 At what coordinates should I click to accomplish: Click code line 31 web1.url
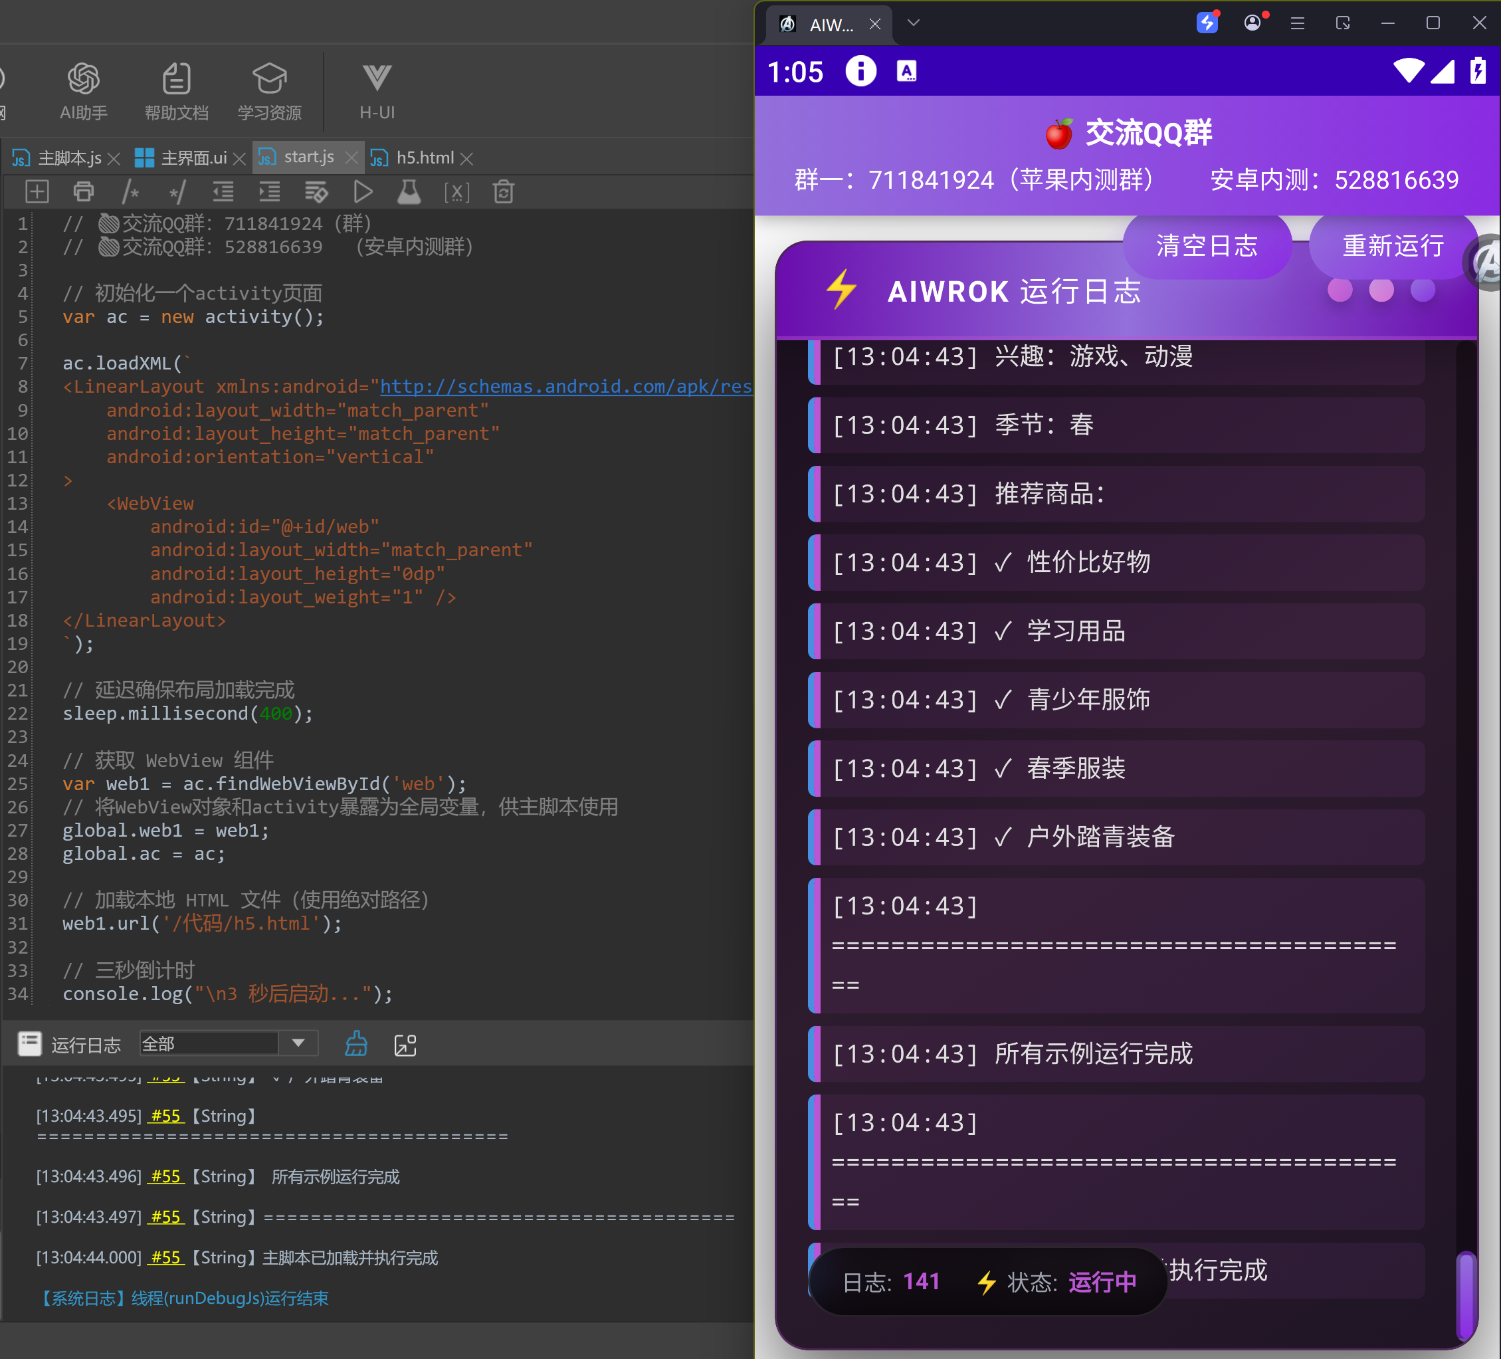tap(202, 923)
